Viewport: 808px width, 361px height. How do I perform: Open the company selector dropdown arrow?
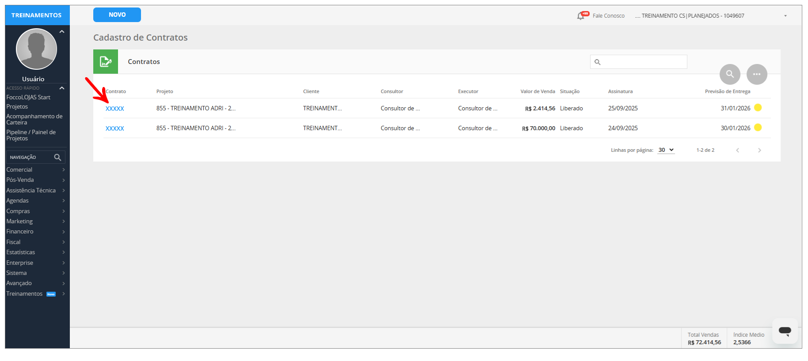point(785,16)
